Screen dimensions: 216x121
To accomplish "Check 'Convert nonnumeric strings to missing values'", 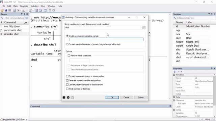I will click(x=67, y=76).
